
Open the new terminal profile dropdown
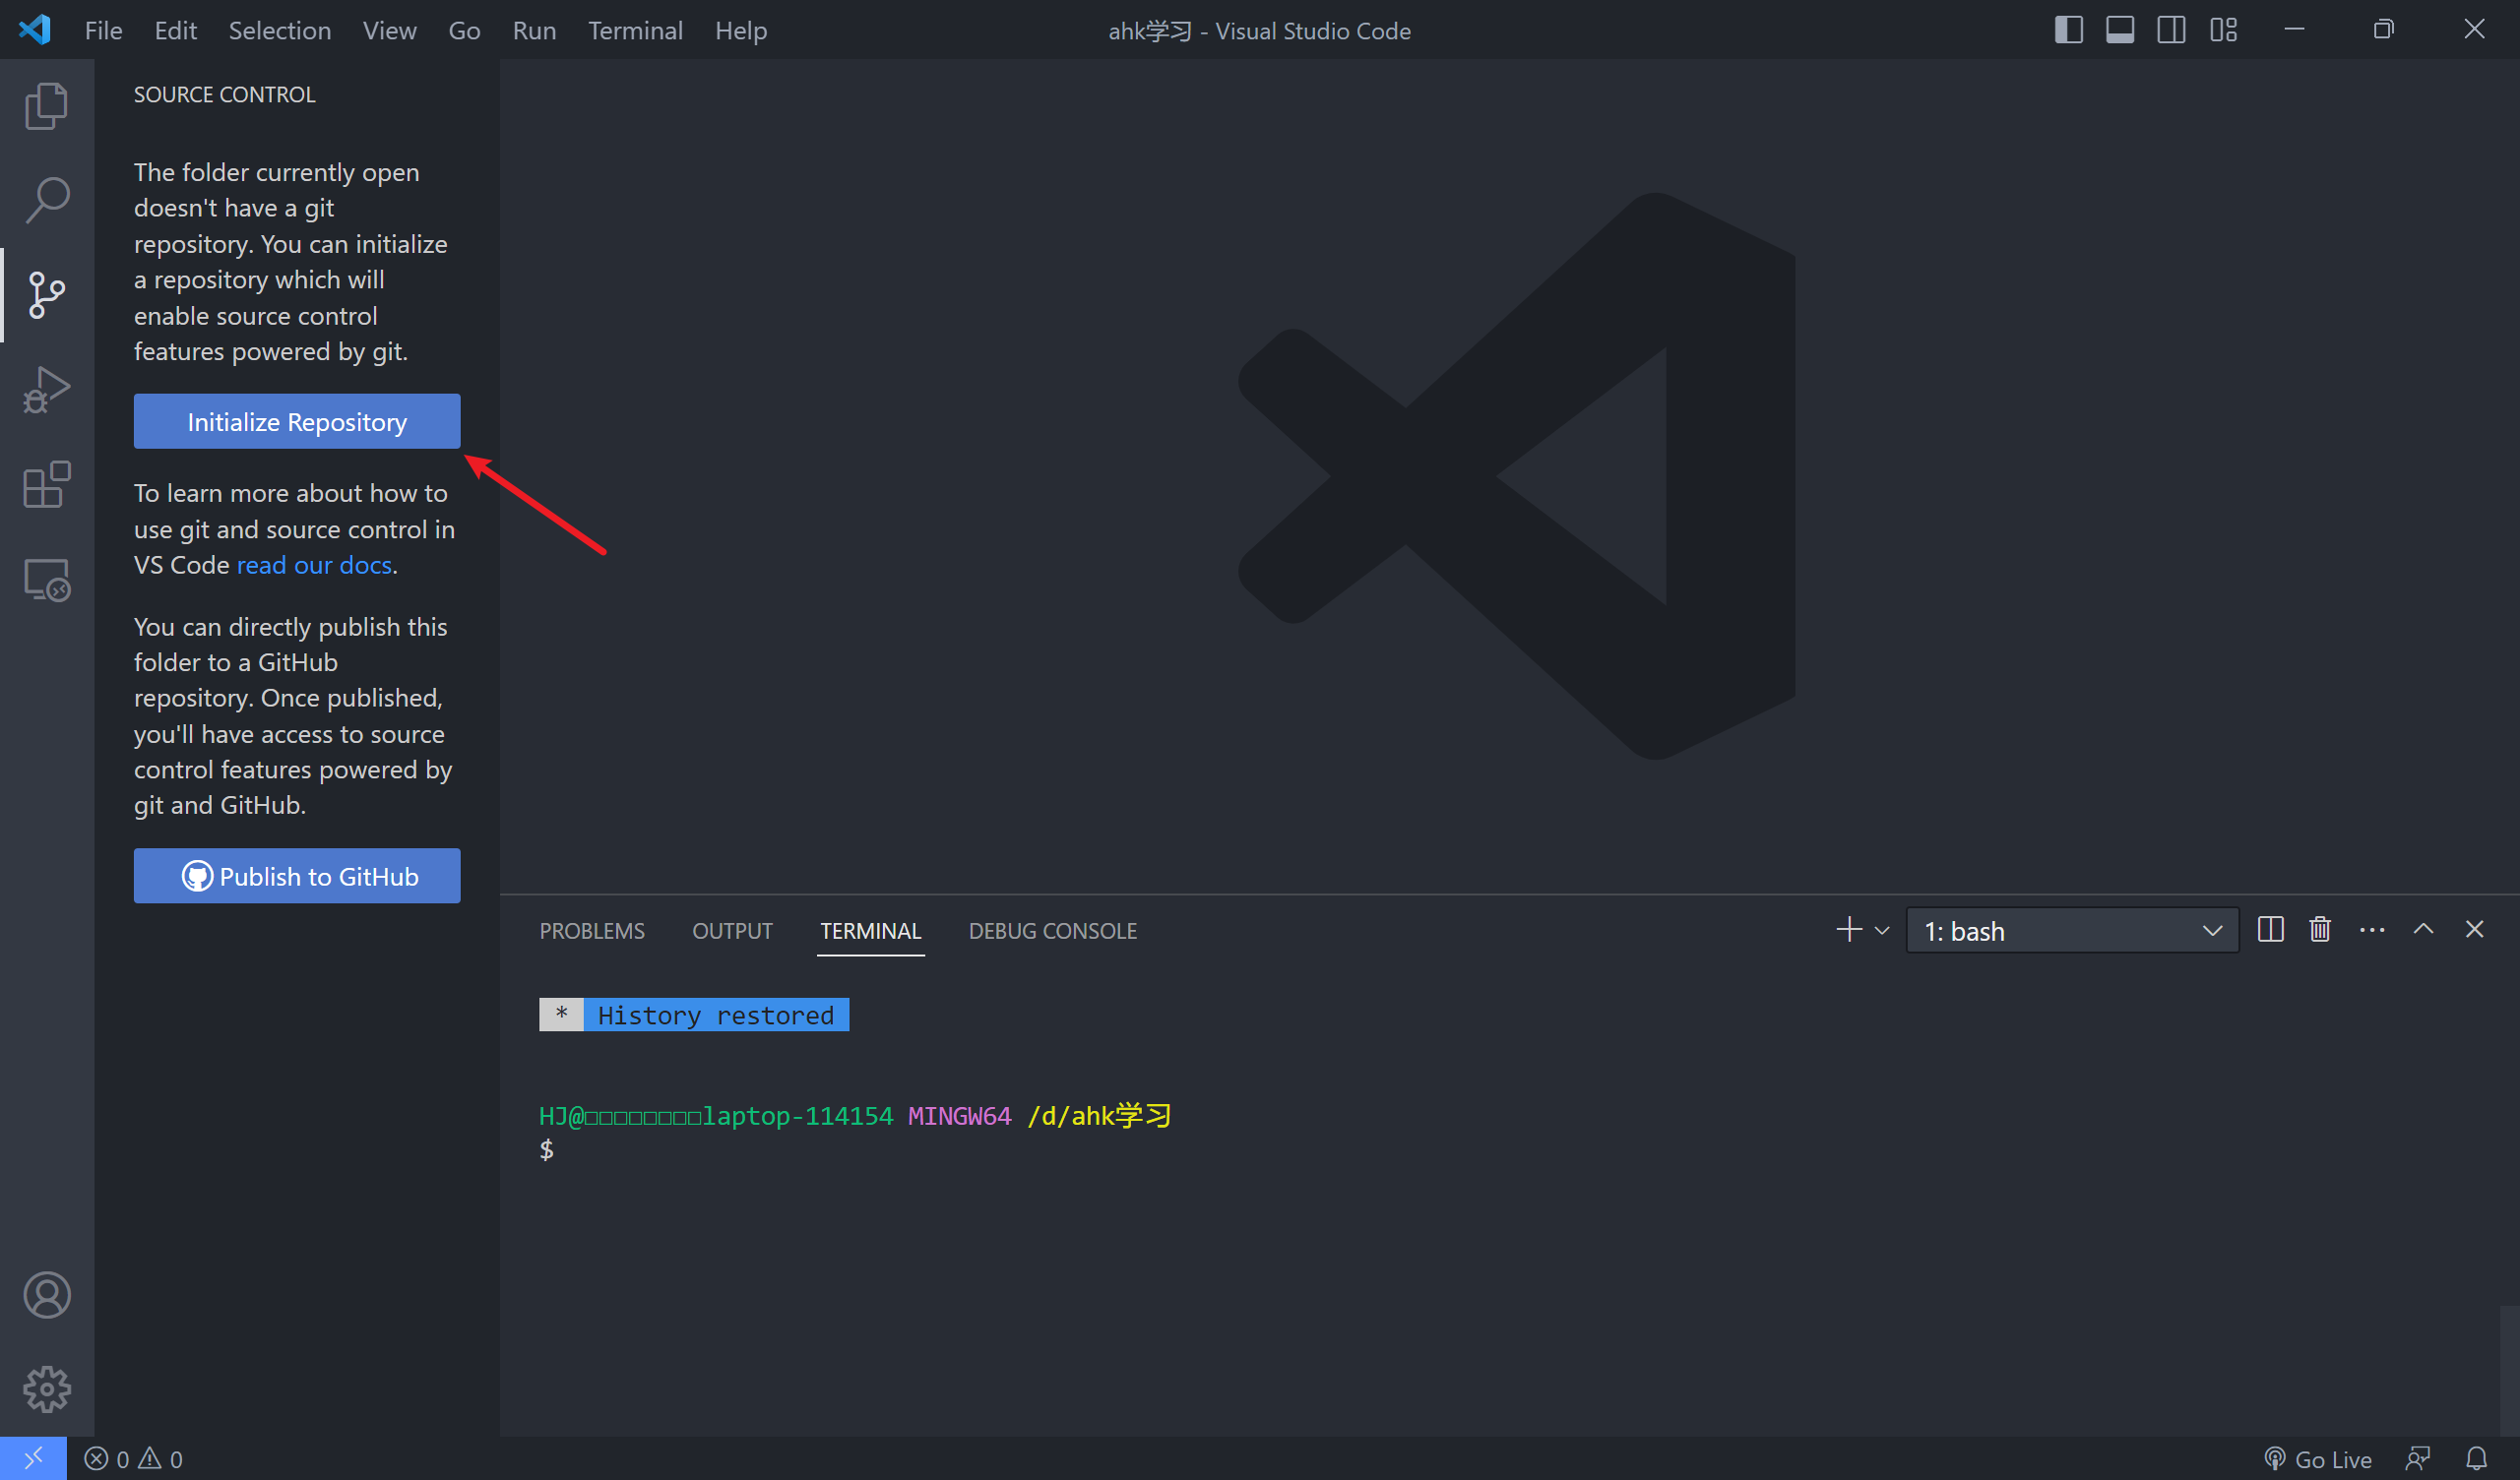[x=1884, y=930]
